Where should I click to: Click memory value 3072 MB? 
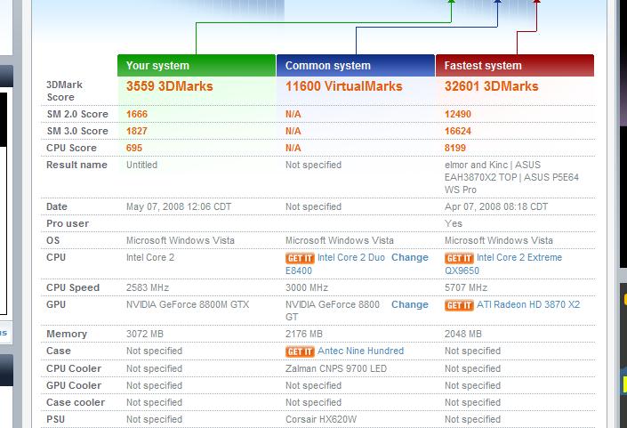(145, 334)
